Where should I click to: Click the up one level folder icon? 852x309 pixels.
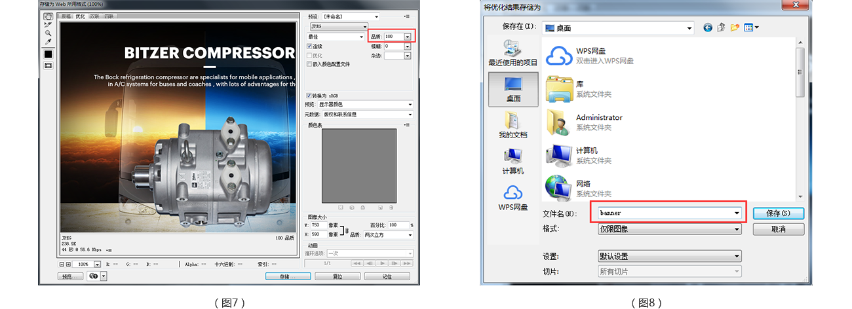click(x=721, y=27)
